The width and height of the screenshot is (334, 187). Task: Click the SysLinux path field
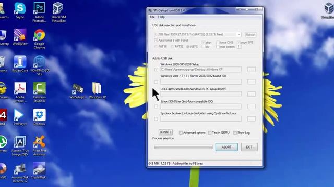point(201,119)
